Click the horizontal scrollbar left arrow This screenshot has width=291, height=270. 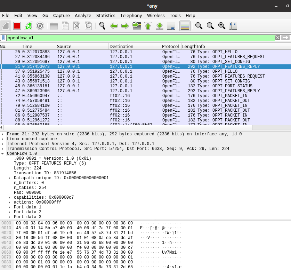1,127
